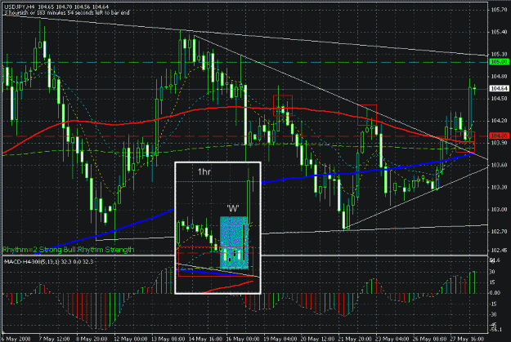Click the 27 May 16:00 time label
Screen dimensions: 511x342
[x=468, y=339]
